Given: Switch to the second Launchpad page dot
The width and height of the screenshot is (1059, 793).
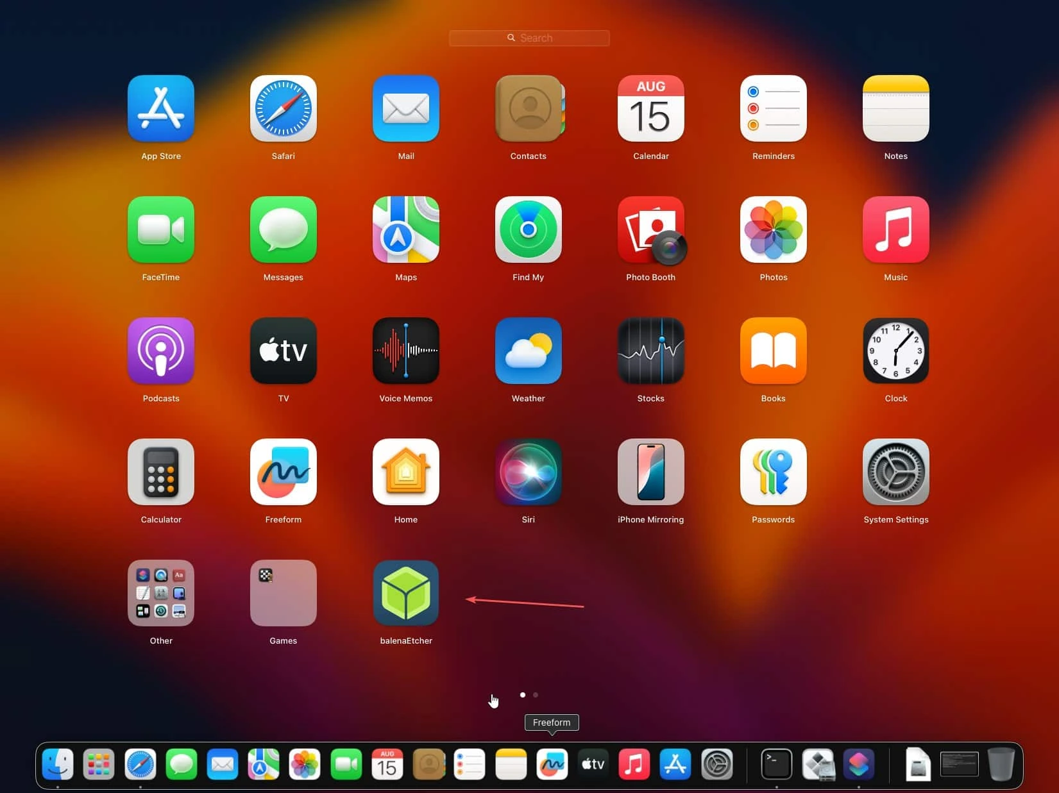Looking at the screenshot, I should 536,695.
